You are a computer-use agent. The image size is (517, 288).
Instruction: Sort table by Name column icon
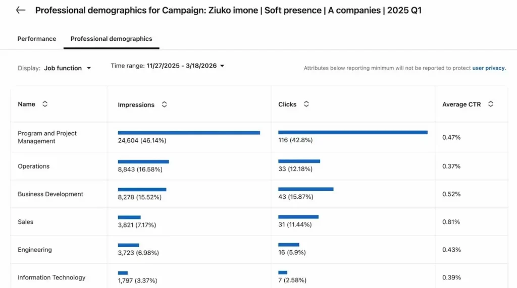tap(45, 104)
